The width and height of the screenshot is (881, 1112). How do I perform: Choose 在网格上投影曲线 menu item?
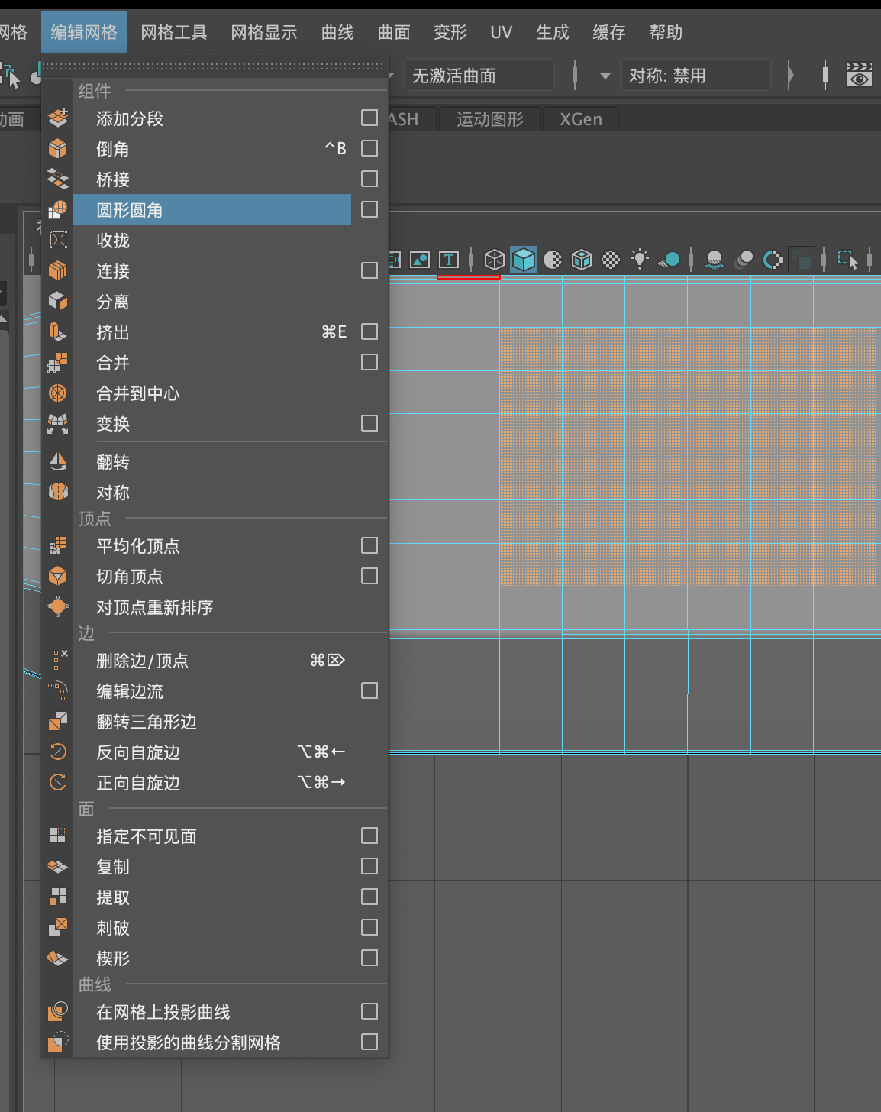pyautogui.click(x=212, y=1011)
